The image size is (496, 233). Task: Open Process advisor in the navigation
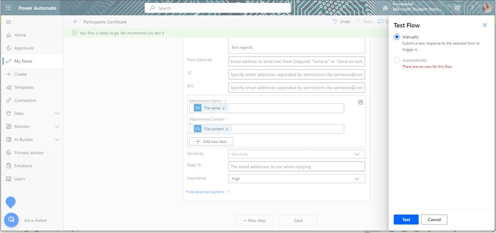(x=29, y=153)
